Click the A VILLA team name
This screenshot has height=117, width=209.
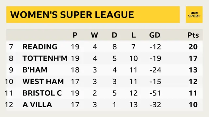click(x=37, y=105)
